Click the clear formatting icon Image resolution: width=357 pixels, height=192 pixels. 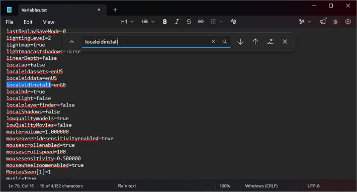(x=233, y=22)
